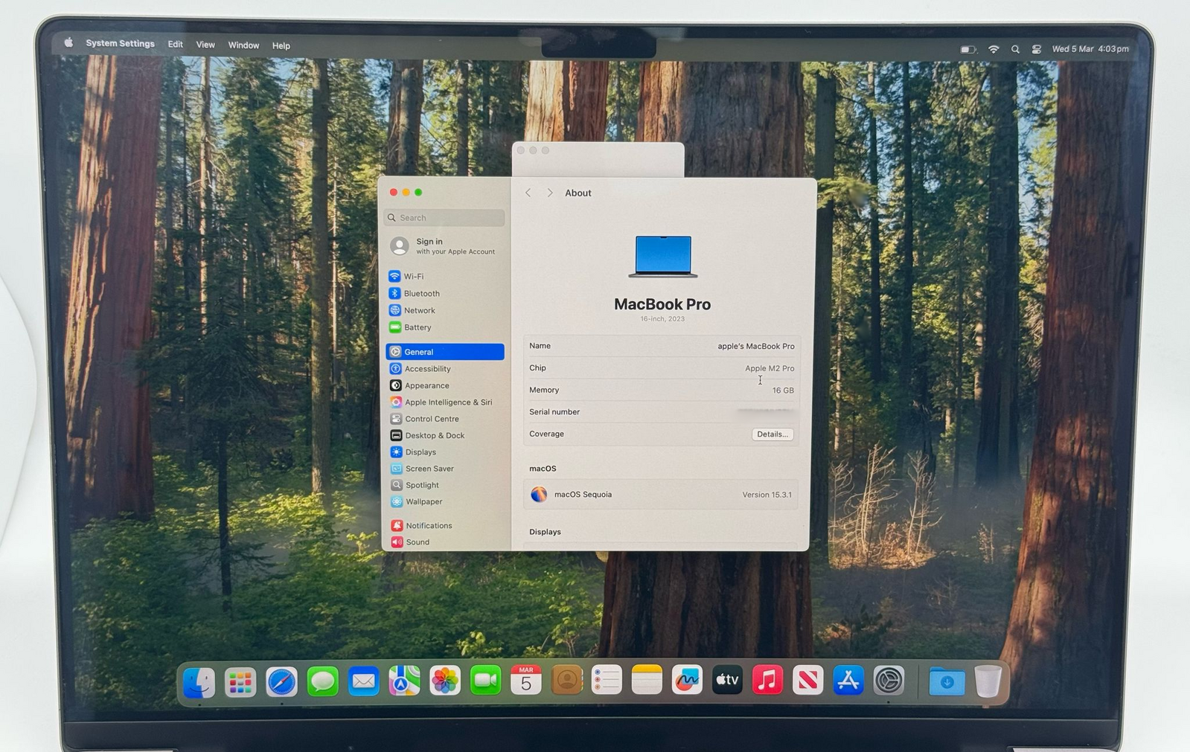Click the Details… button beside Coverage
Image resolution: width=1190 pixels, height=752 pixels.
tap(772, 434)
